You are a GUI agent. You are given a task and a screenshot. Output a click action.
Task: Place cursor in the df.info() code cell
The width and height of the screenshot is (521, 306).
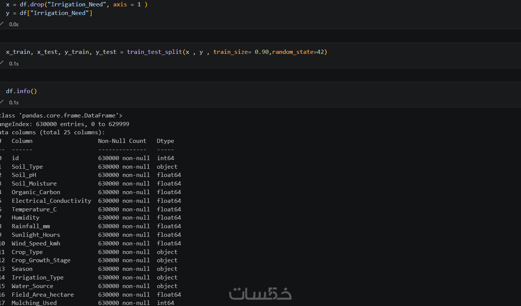click(21, 91)
